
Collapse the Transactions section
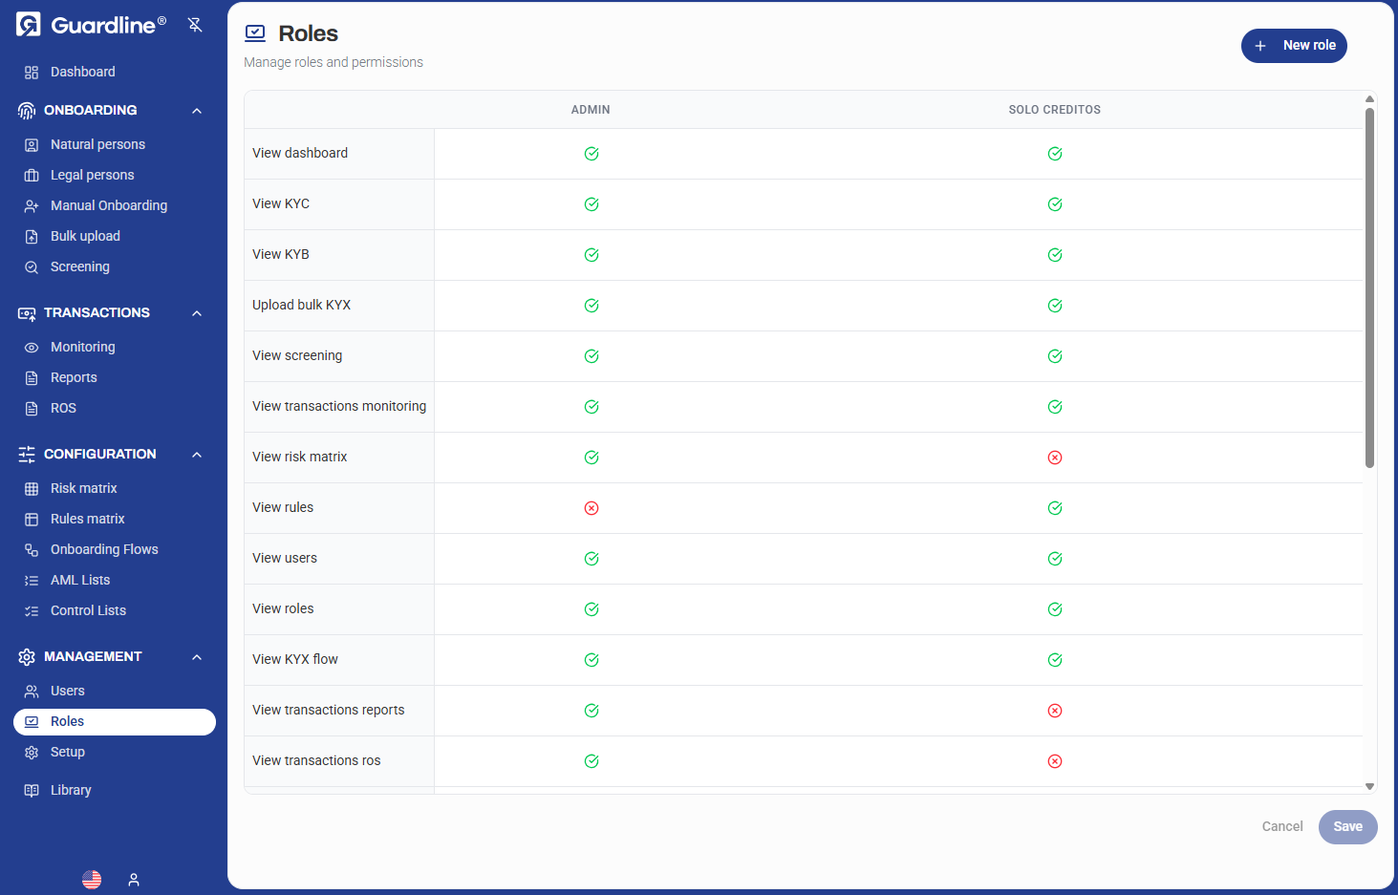coord(197,313)
